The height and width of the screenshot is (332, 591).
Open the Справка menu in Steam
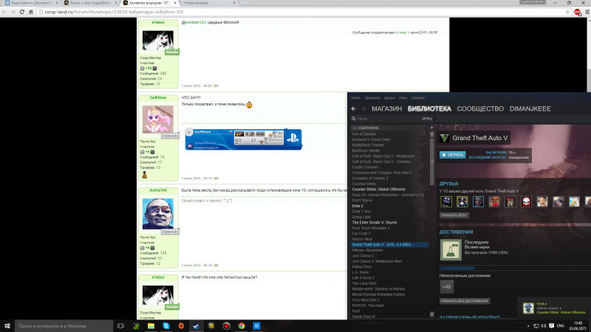[x=417, y=98]
